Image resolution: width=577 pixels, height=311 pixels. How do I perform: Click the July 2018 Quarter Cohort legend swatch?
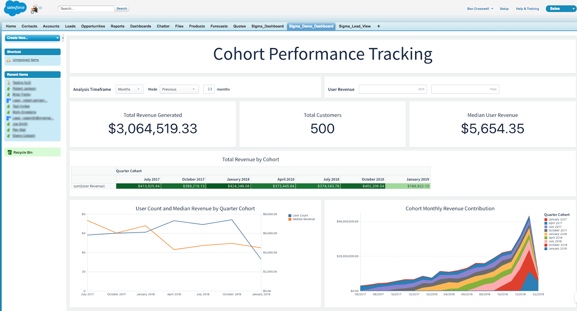pos(546,241)
